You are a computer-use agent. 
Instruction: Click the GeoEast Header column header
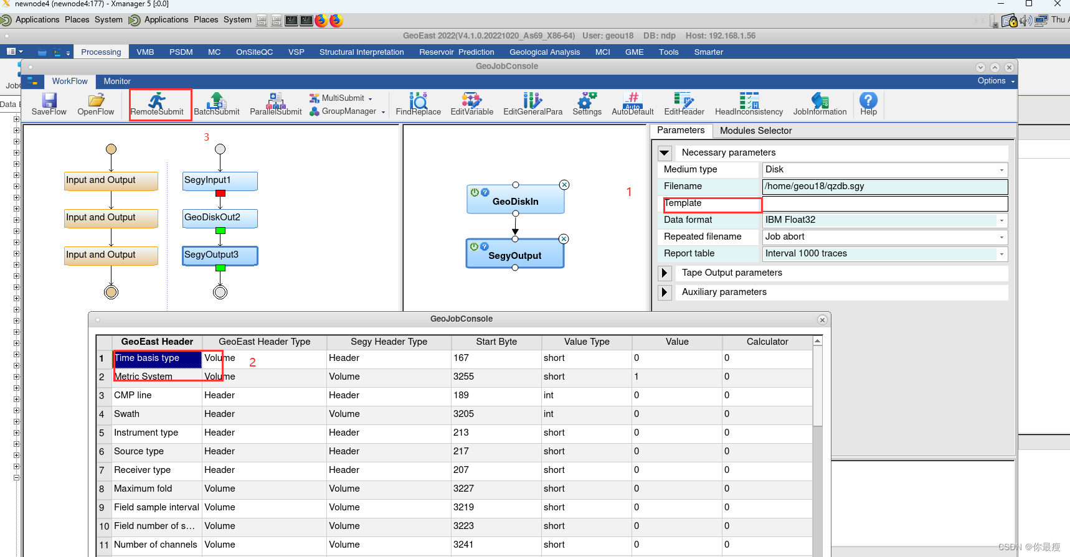[x=157, y=342]
